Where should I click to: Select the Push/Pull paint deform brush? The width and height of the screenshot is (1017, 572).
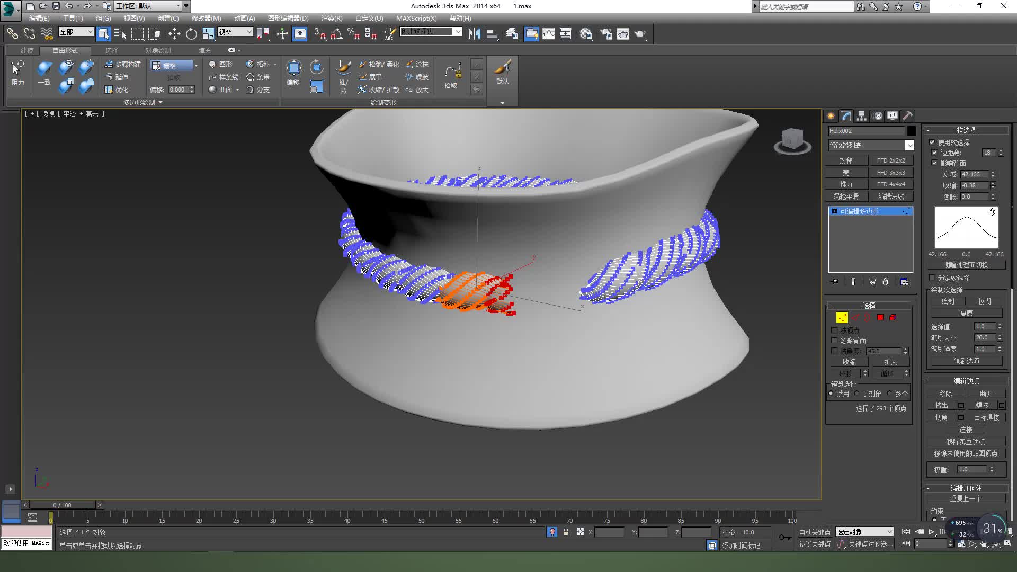[x=343, y=77]
